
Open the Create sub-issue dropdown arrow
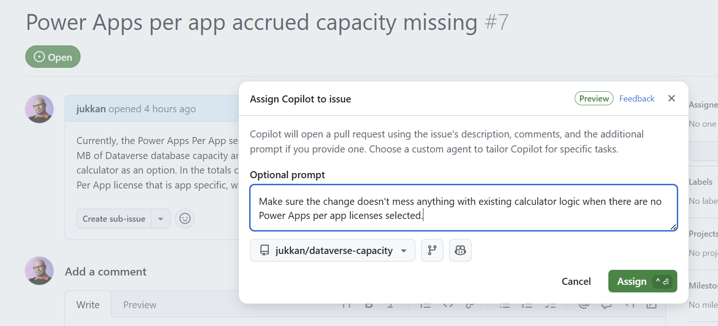tap(161, 218)
